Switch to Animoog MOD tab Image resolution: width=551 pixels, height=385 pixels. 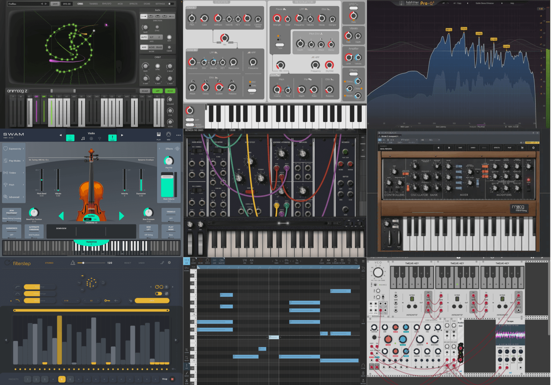click(120, 4)
